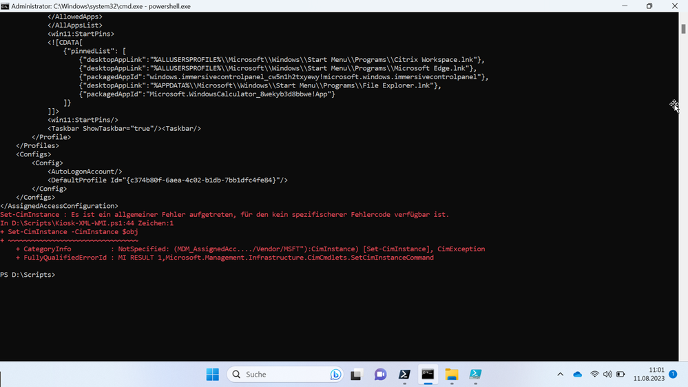
Task: Click the immersivecontrolpanel packagedAppId line
Action: (284, 77)
